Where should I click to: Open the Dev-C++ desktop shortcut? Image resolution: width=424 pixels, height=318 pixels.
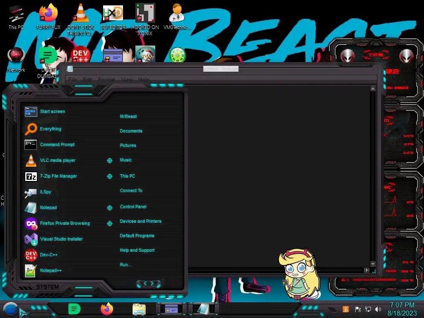point(81,55)
